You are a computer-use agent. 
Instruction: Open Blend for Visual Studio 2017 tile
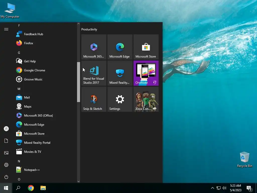click(x=94, y=73)
